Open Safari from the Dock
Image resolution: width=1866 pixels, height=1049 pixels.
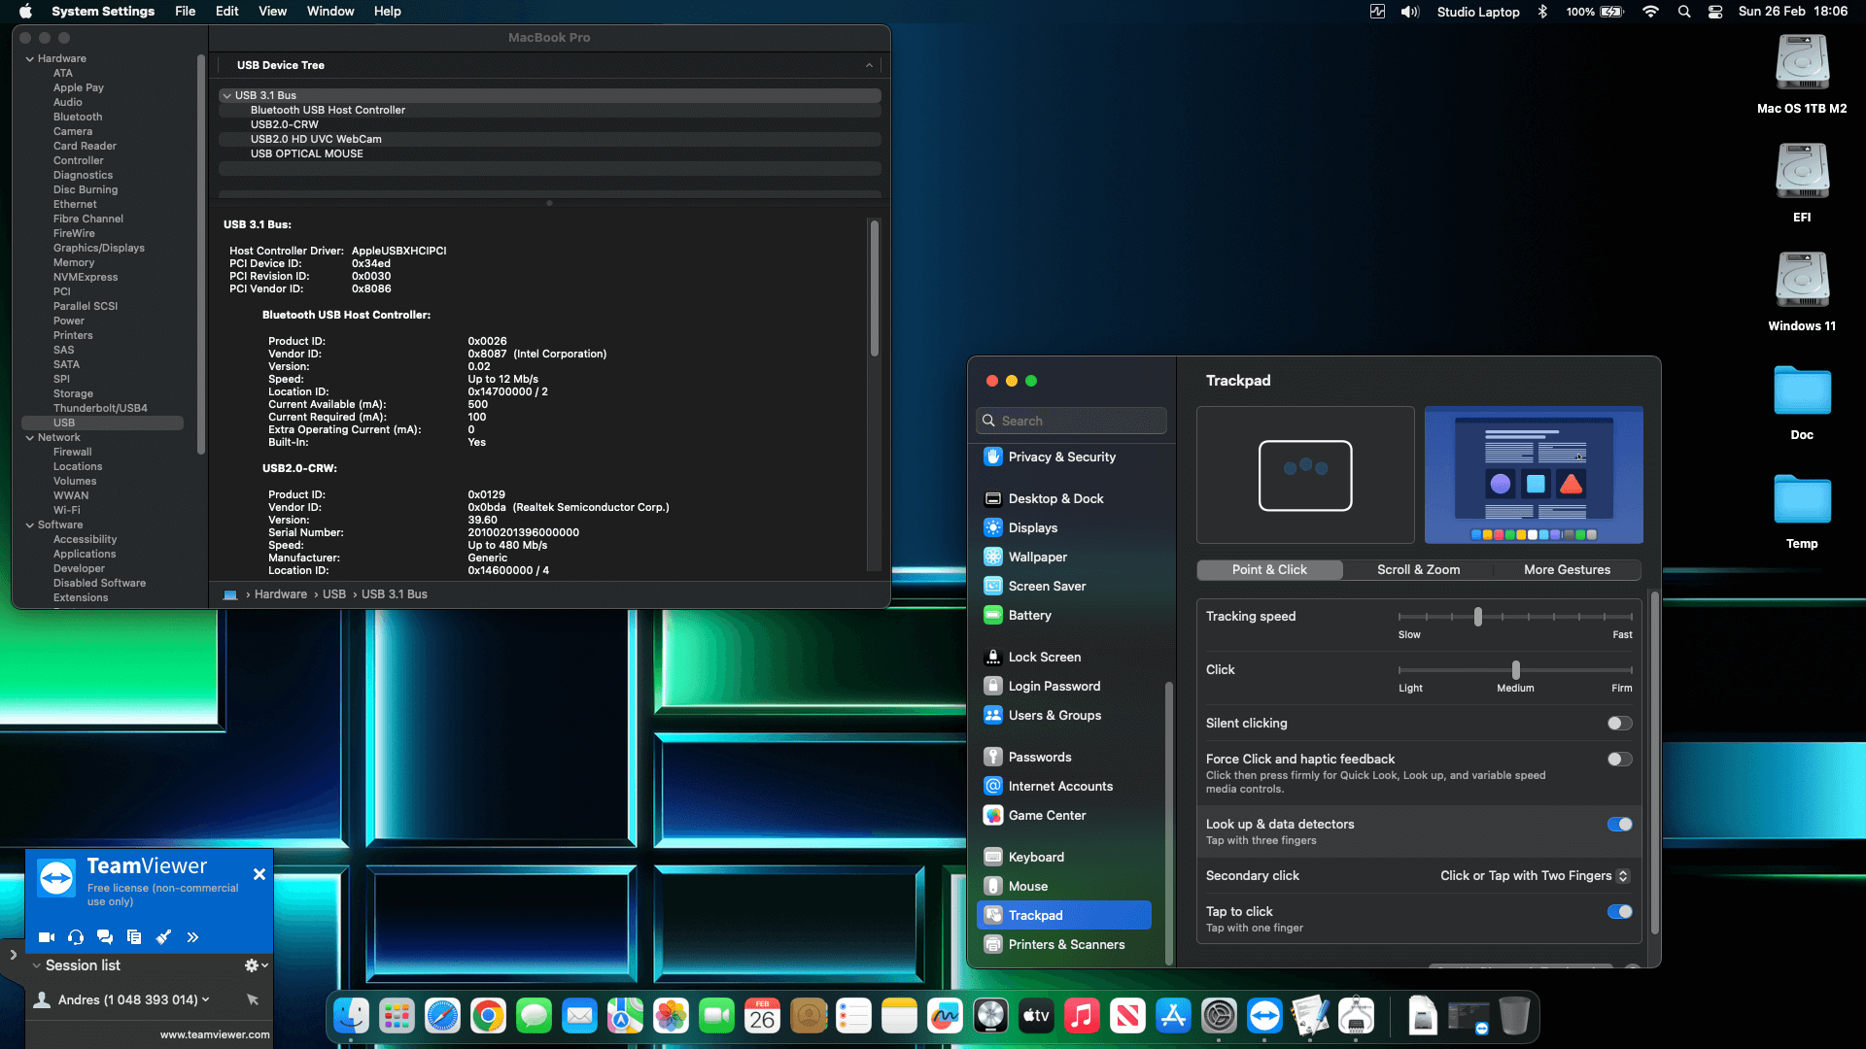pyautogui.click(x=442, y=1016)
